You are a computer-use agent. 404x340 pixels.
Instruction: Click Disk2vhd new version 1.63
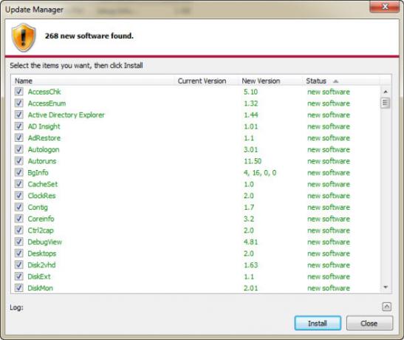250,265
